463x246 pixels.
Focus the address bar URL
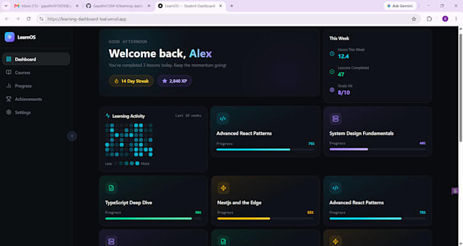pyautogui.click(x=87, y=19)
